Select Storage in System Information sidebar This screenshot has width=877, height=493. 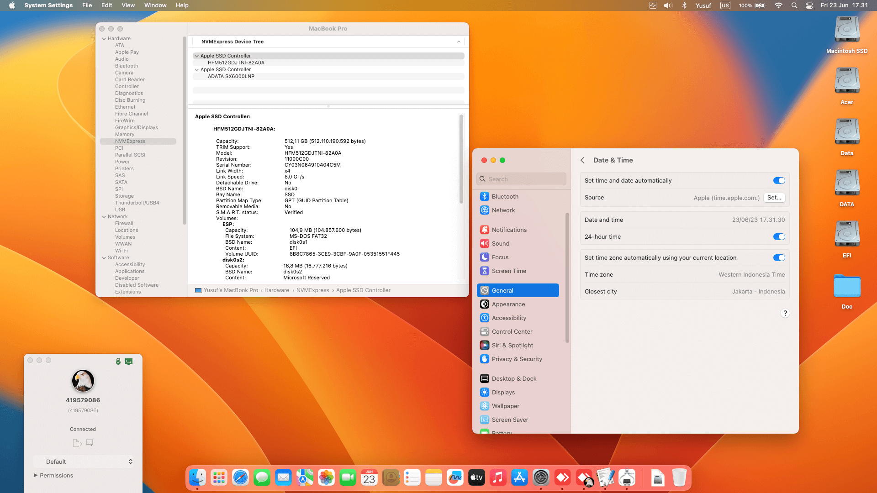click(x=124, y=196)
